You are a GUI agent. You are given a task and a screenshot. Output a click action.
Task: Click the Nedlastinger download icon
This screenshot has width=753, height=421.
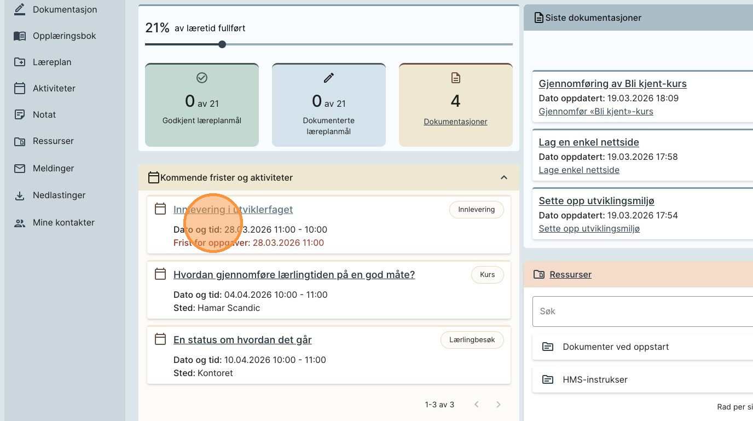20,195
